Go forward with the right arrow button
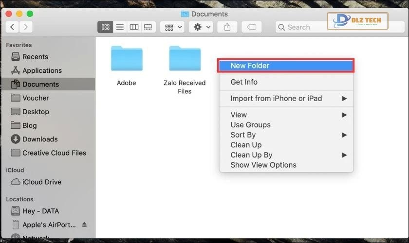The width and height of the screenshot is (409, 243). pos(25,27)
